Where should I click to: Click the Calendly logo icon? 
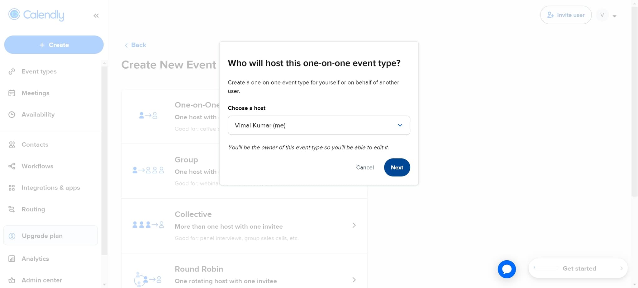[x=14, y=14]
